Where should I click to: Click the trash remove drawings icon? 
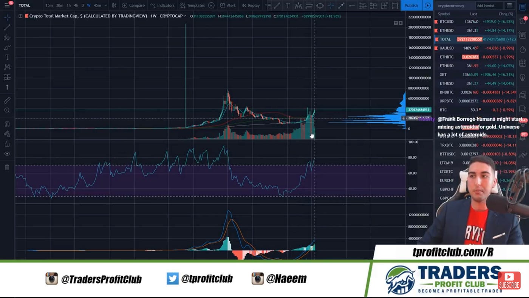pyautogui.click(x=7, y=167)
